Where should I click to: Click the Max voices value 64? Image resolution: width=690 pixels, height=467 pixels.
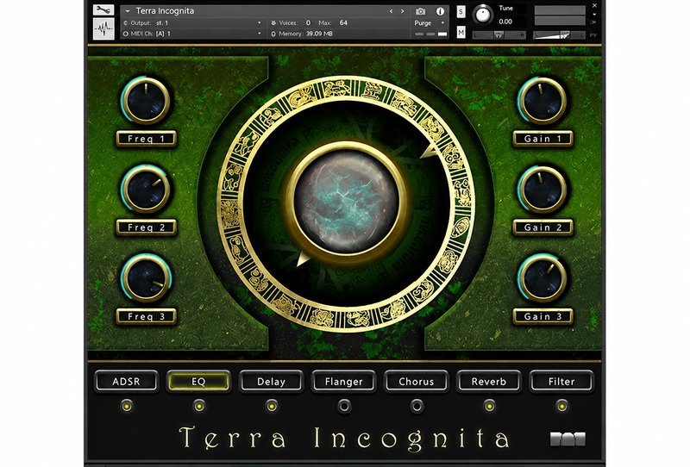point(343,23)
